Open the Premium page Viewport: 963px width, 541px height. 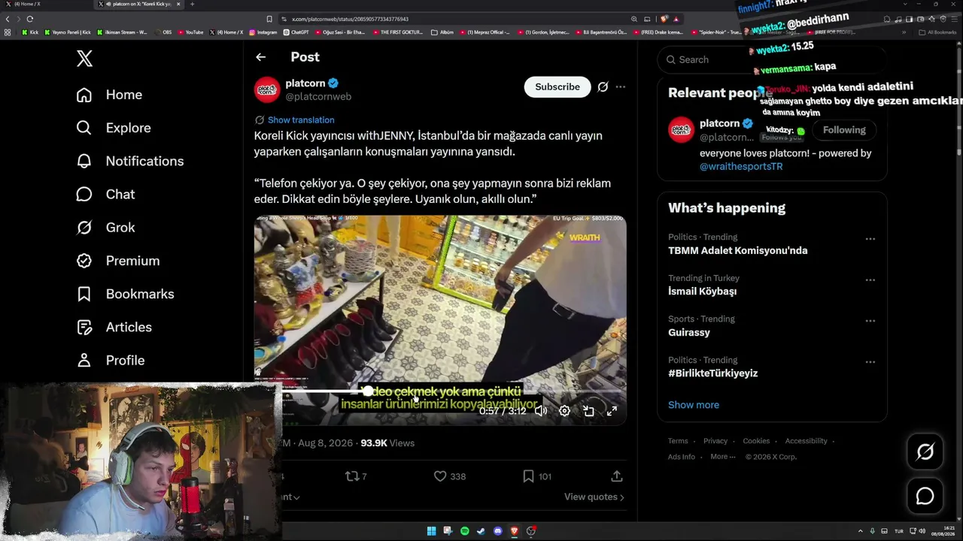117,261
